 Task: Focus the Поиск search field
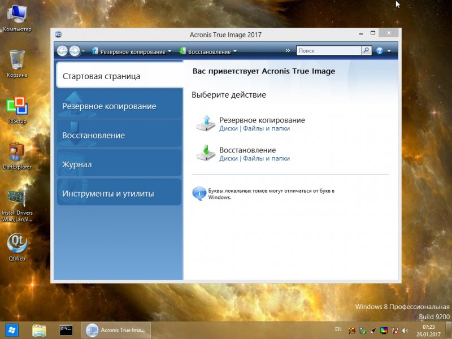(x=329, y=51)
